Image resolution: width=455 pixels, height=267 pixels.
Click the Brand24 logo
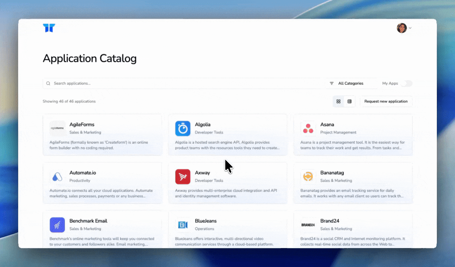point(308,225)
